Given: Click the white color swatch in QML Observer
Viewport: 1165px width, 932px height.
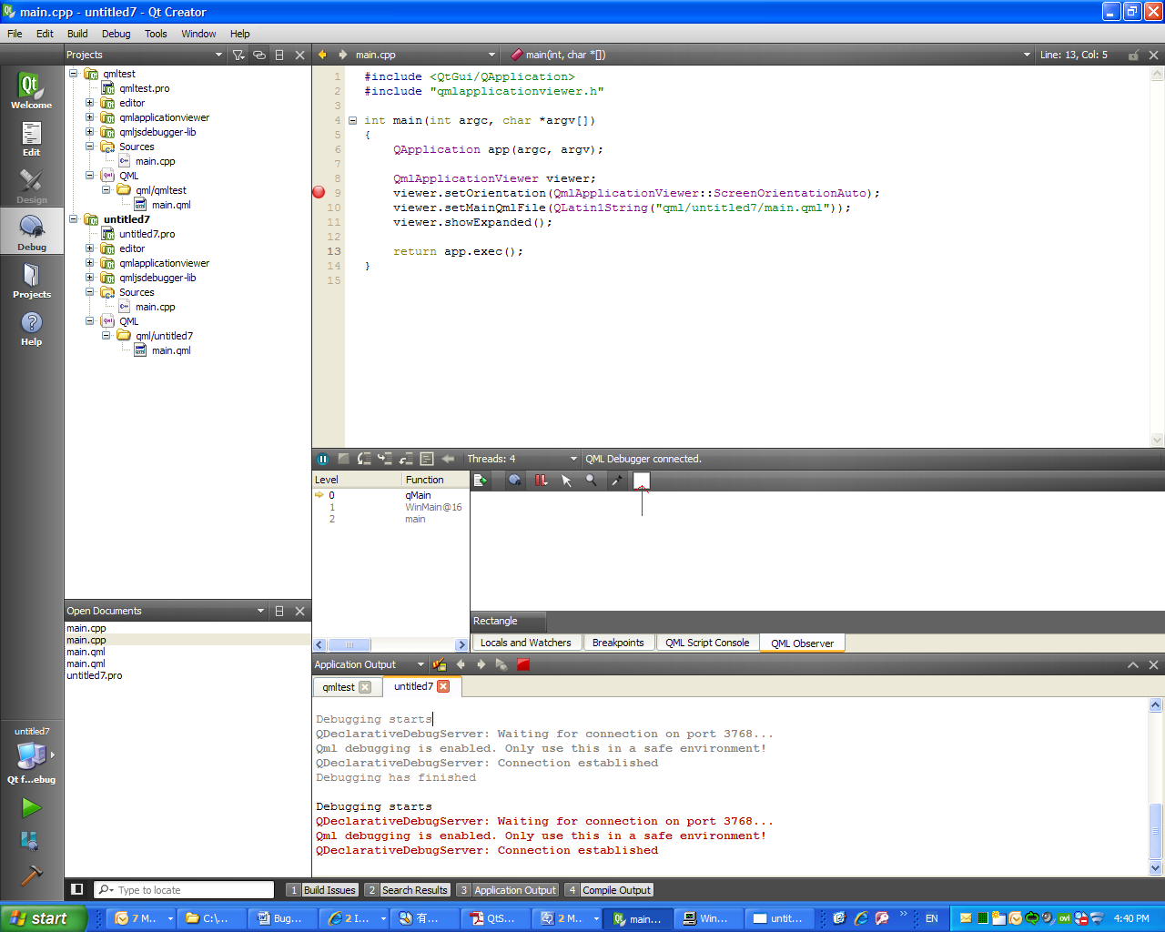Looking at the screenshot, I should click(642, 480).
